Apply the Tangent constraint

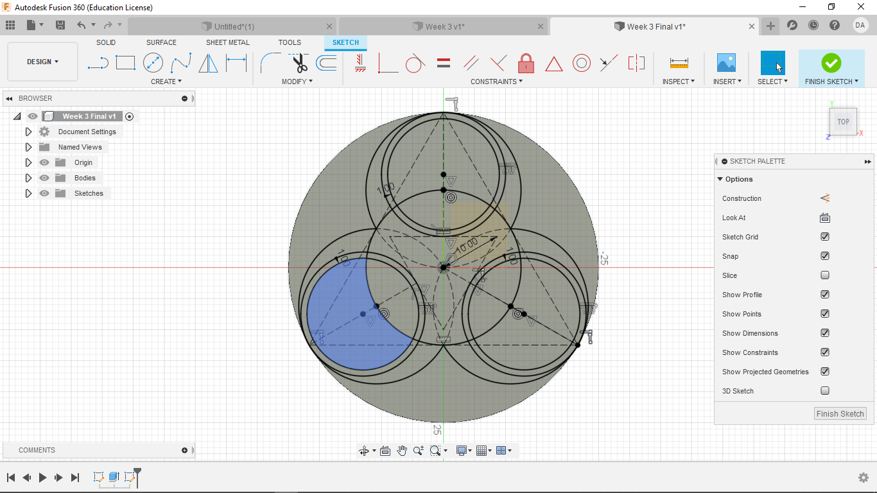click(x=415, y=63)
